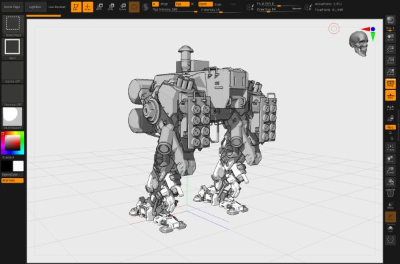Screen dimensions: 400x264
Task: Toggle Persp perspective view off
Action: [390, 83]
